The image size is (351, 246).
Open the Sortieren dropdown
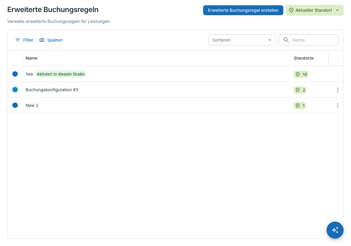click(x=242, y=40)
